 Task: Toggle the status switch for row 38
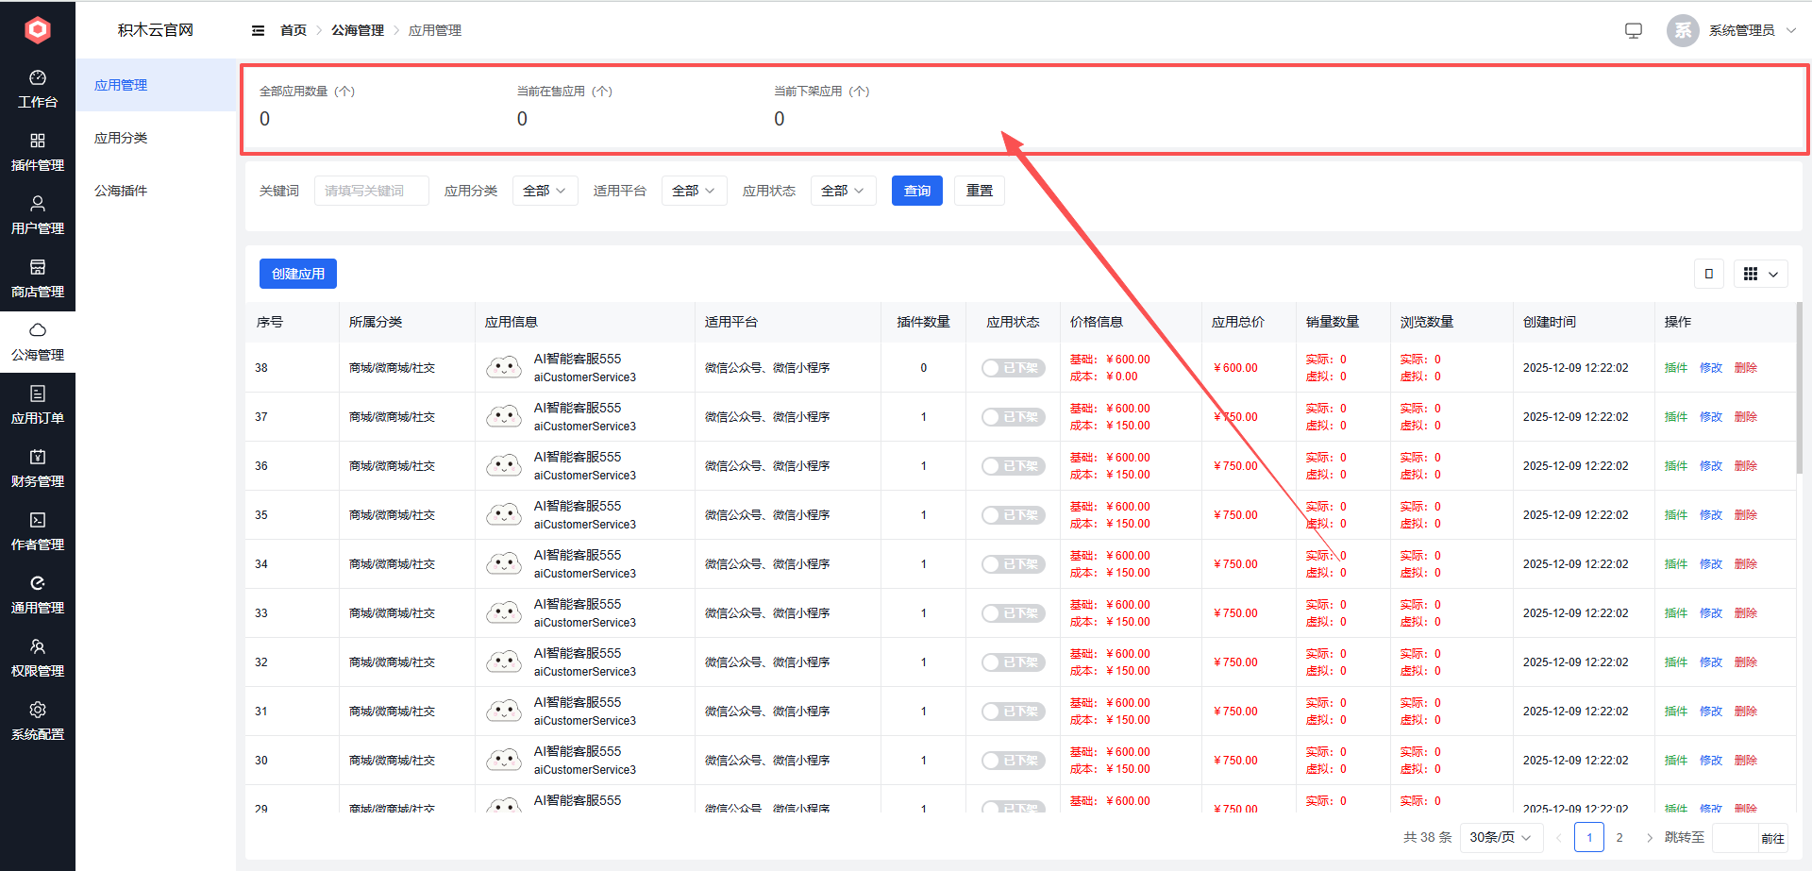[x=1013, y=368]
